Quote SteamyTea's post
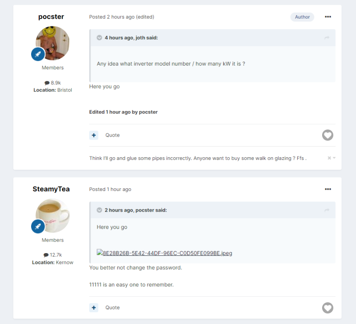The height and width of the screenshot is (324, 356). pyautogui.click(x=112, y=308)
